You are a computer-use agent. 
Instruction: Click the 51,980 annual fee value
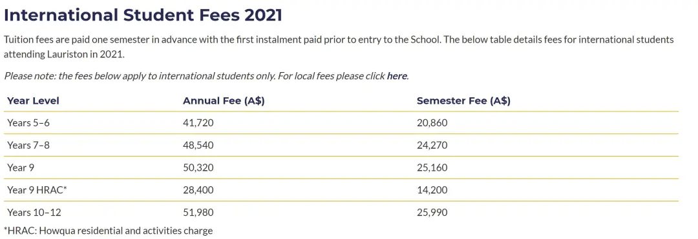[198, 213]
